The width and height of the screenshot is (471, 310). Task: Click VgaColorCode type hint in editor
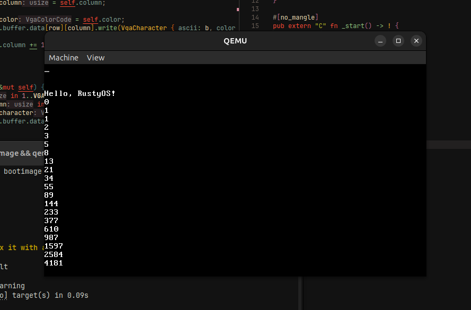click(x=48, y=20)
